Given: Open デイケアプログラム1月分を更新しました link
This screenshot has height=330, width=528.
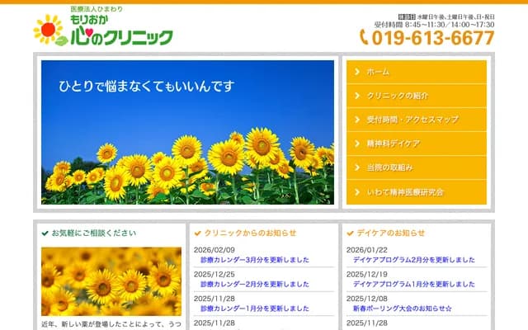Looking at the screenshot, I should pyautogui.click(x=413, y=284).
